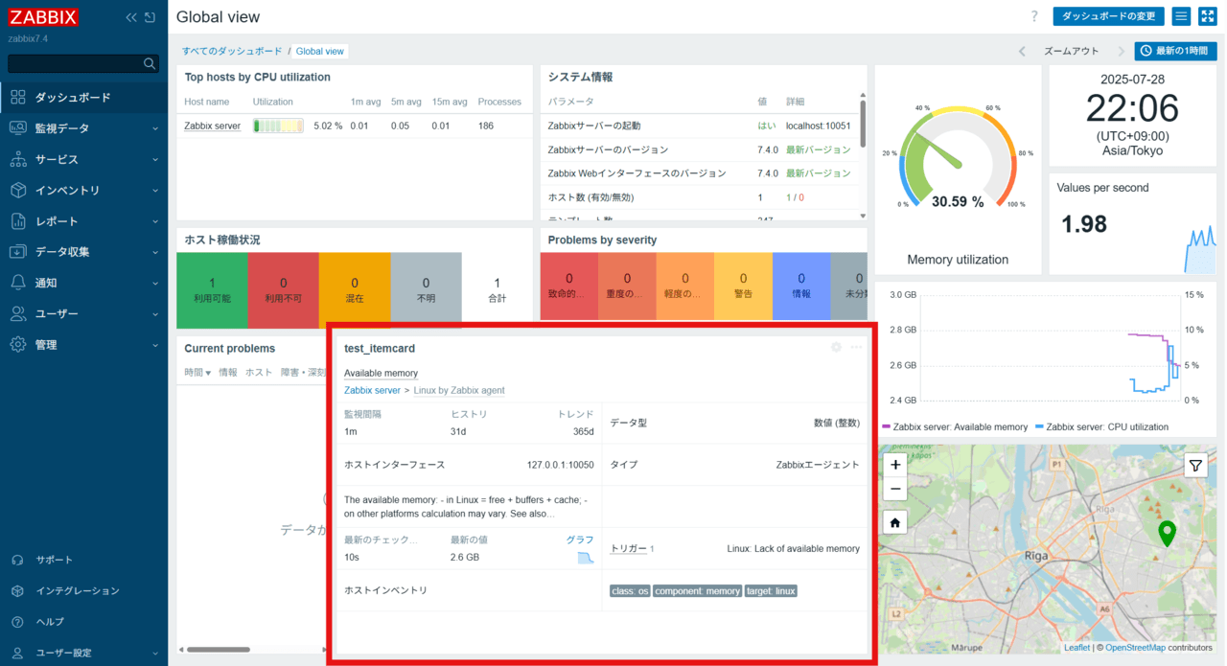Expand the レポート menu

[x=83, y=221]
